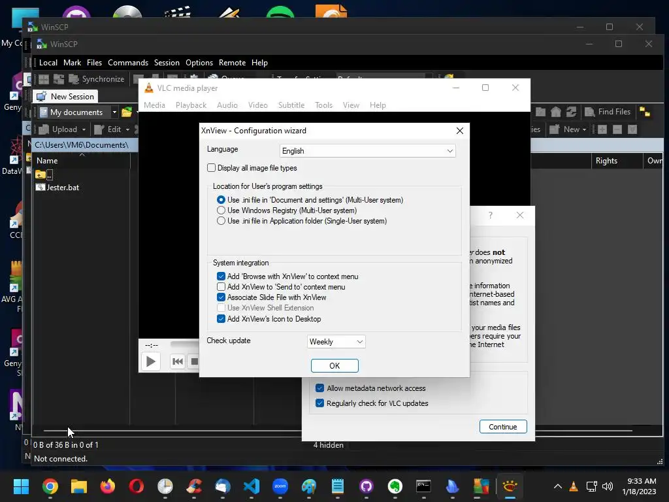
Task: Click Continue in VLC privacy dialog
Action: pyautogui.click(x=503, y=427)
